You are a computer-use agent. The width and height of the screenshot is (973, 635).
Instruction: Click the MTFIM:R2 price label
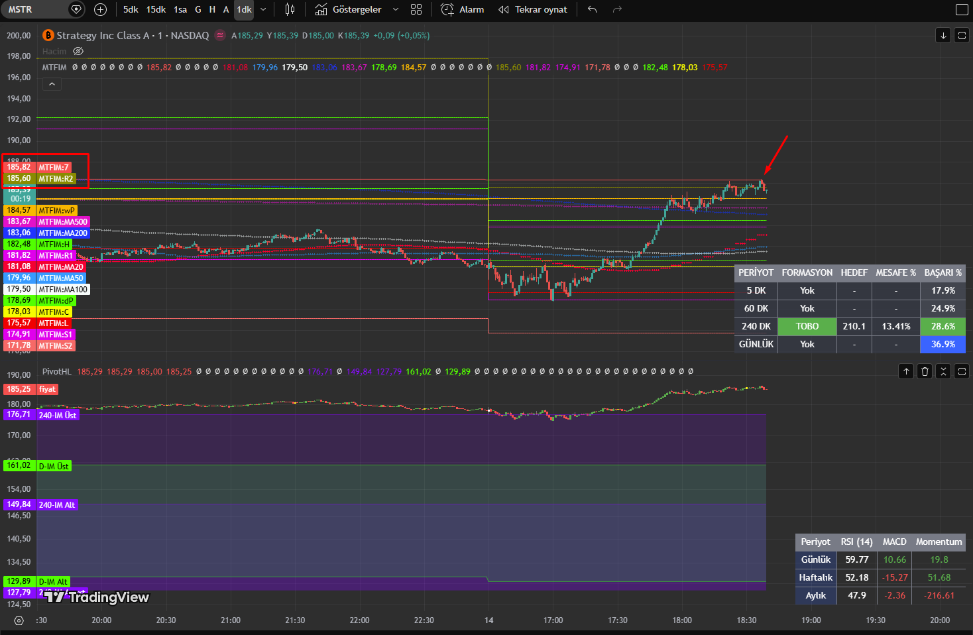[x=56, y=179]
